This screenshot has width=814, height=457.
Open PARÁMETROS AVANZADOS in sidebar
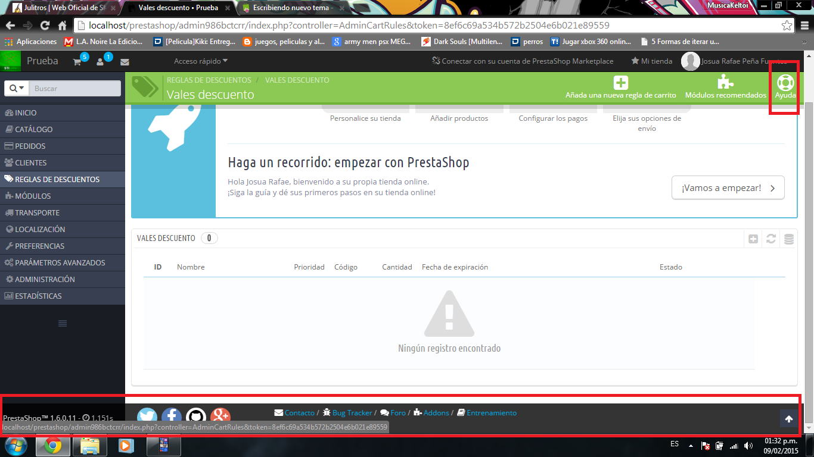[63, 262]
